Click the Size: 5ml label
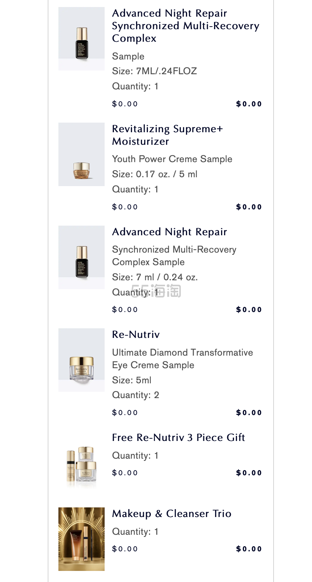Screen dimensions: 312x582 [132, 380]
